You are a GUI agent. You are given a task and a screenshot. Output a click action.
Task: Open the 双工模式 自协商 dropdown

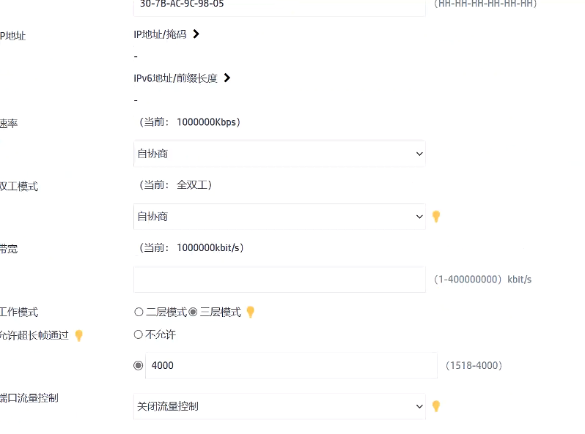(279, 217)
